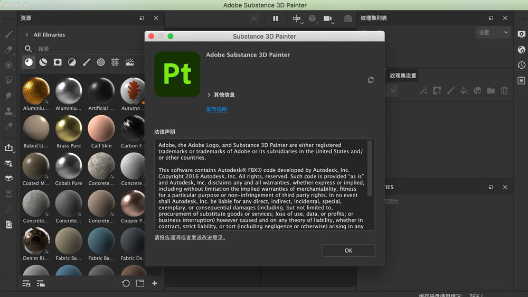Screen dimensions: 528x297
Task: Filter assets by Smart materials icon
Action: coord(43,62)
